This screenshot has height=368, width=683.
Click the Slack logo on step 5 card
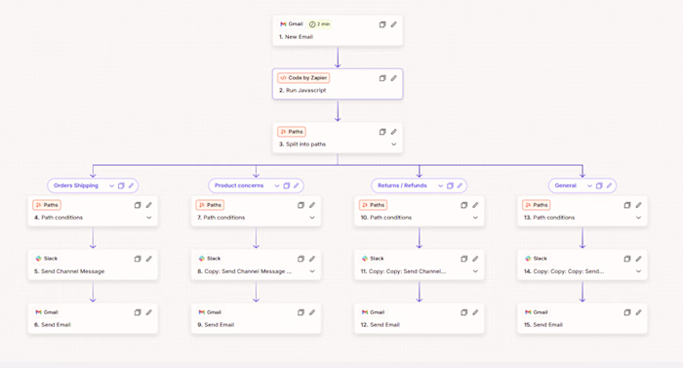38,259
